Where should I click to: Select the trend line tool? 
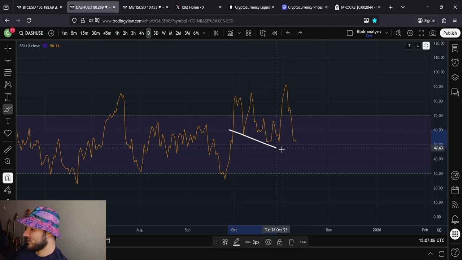[8, 60]
